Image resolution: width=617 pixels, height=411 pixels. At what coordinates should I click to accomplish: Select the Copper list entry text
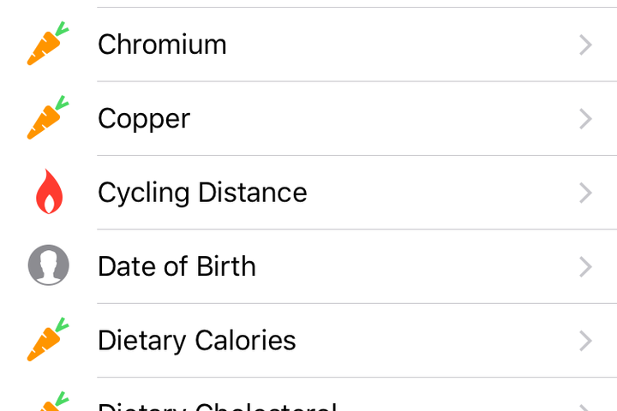(x=144, y=119)
